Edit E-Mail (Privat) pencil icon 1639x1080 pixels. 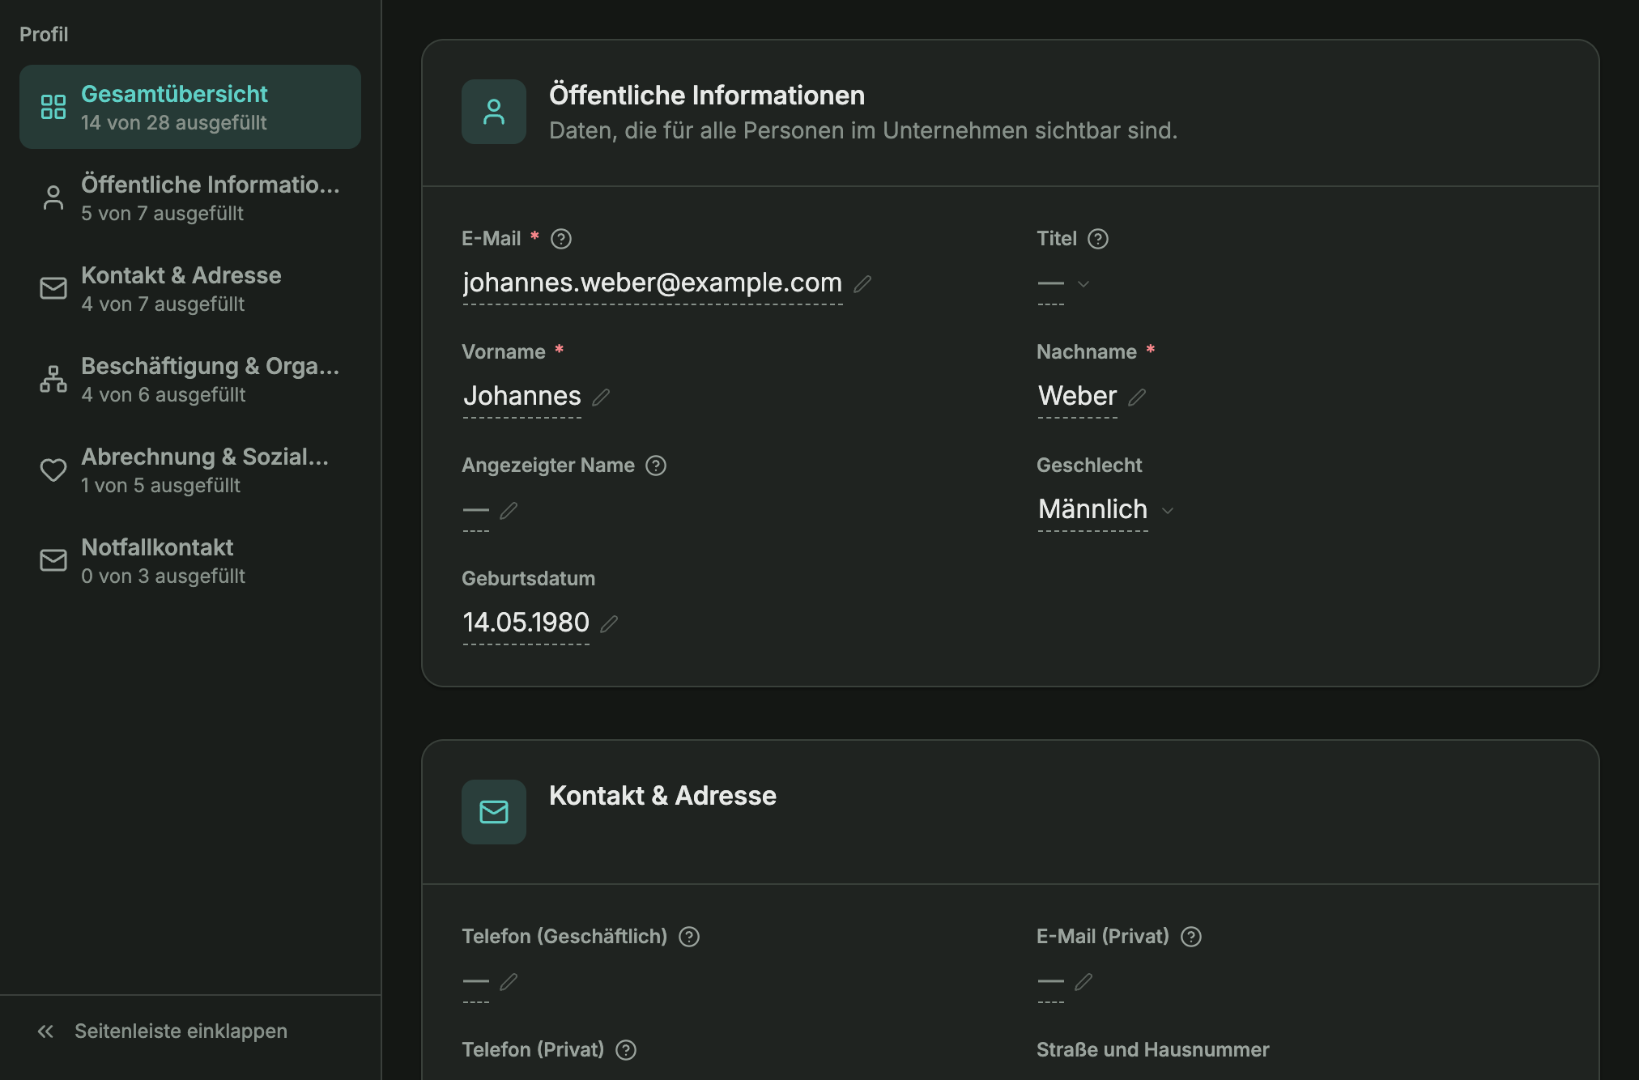(x=1083, y=981)
